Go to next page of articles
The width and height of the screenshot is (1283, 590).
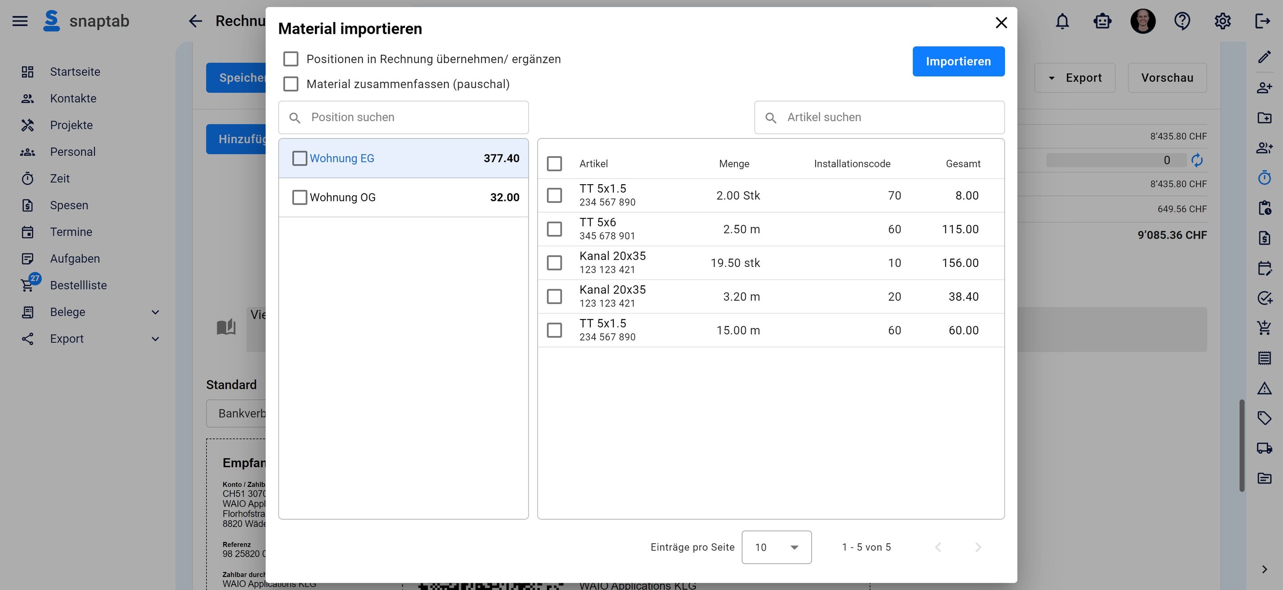(x=978, y=547)
